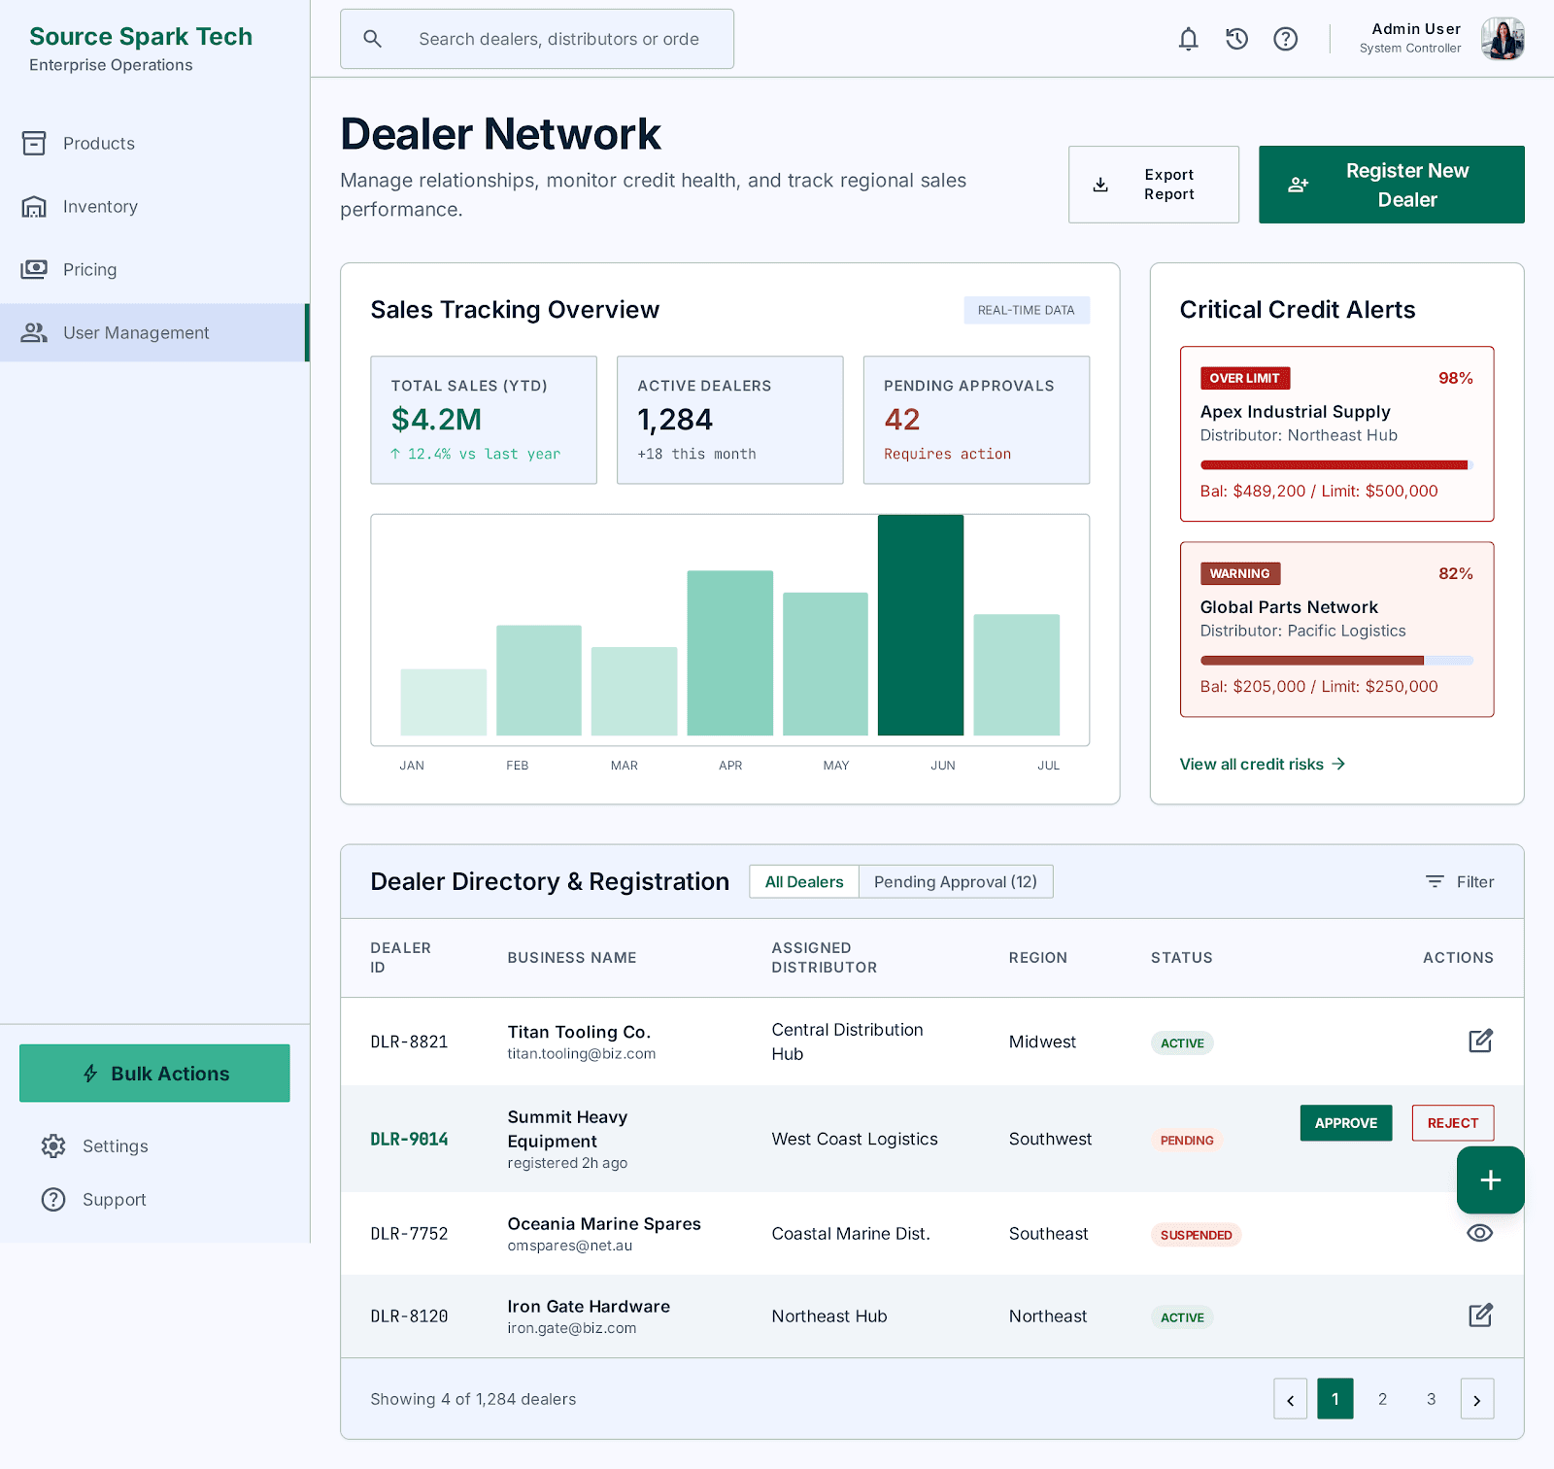
Task: Open View all credit risks link
Action: coord(1262,764)
